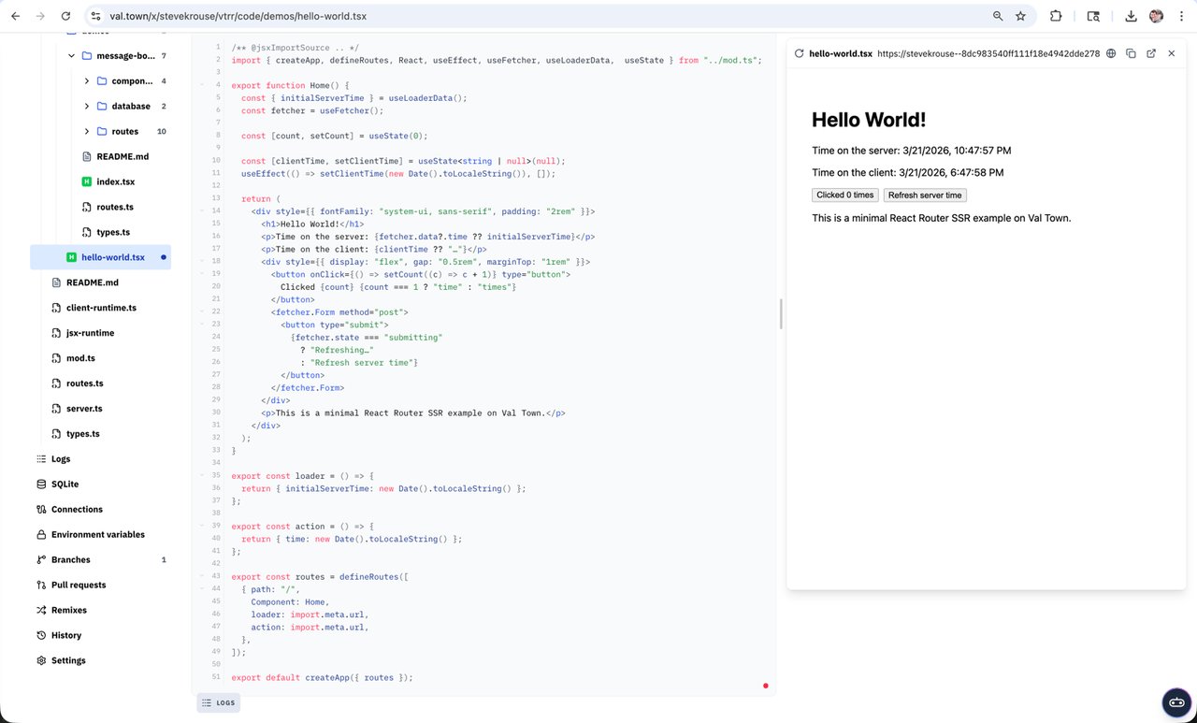The width and height of the screenshot is (1197, 723).
Task: Open the browser extensions icon
Action: (x=1056, y=16)
